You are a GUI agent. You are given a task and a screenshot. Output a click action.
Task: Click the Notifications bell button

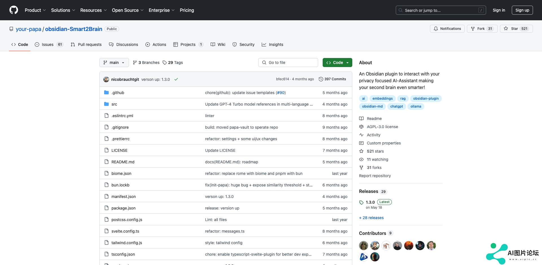pos(447,29)
